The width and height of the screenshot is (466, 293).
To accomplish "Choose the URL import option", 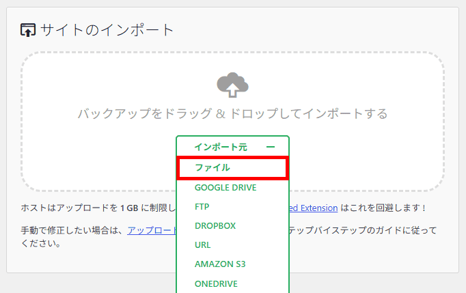I will click(x=203, y=245).
